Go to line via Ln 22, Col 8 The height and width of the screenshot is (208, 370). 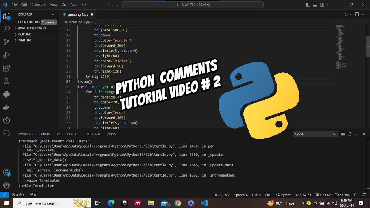tap(222, 195)
